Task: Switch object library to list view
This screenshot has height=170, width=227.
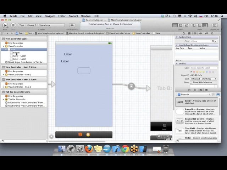Action: point(218,95)
